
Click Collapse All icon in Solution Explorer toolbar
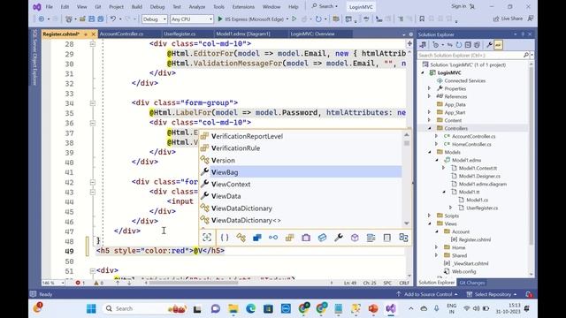click(468, 45)
